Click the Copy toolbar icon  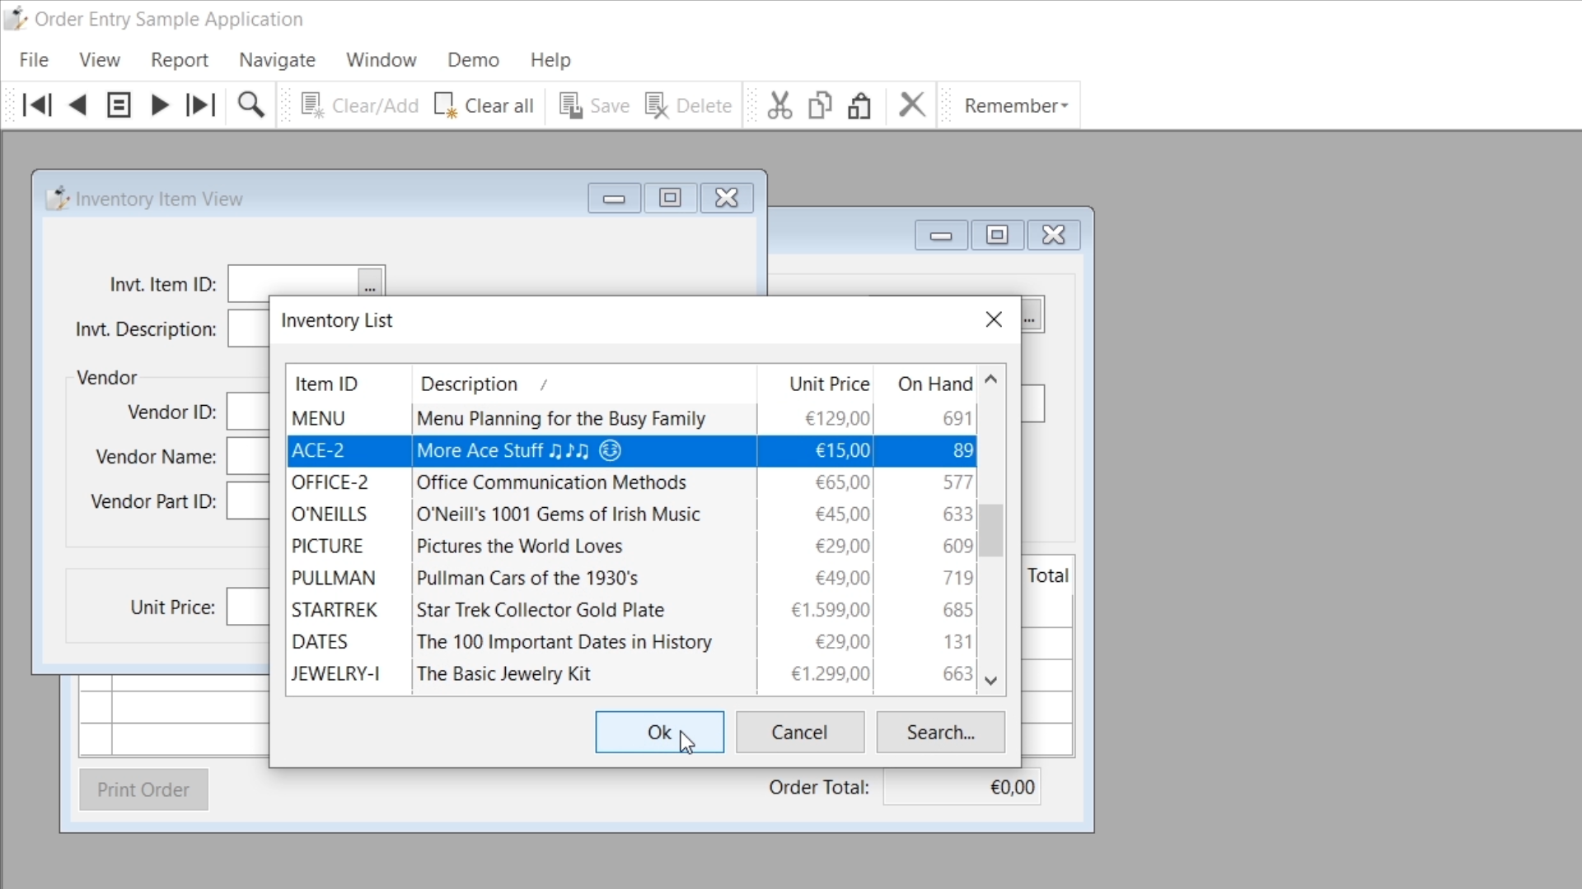tap(820, 105)
